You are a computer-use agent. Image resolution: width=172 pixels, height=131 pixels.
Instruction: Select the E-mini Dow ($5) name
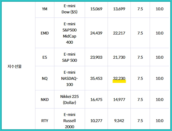tap(69, 9)
